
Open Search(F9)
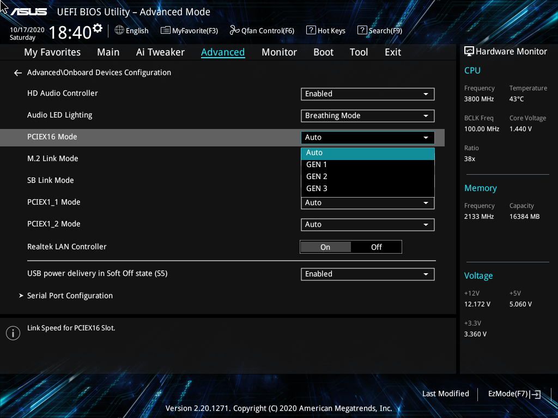380,30
